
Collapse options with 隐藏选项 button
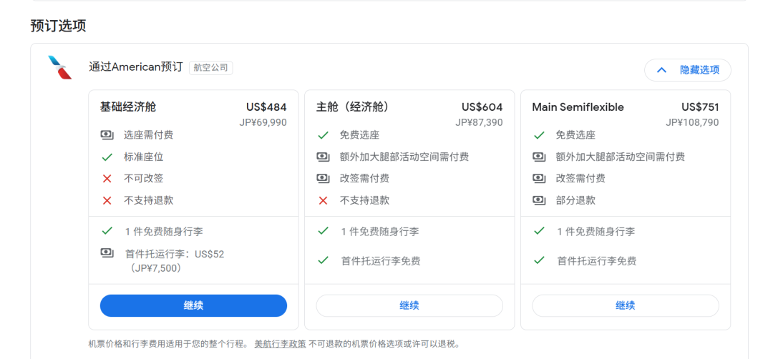687,70
